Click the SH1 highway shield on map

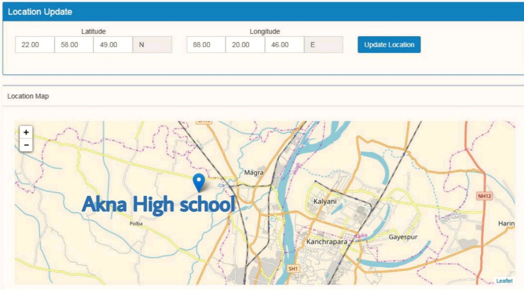pos(293,269)
